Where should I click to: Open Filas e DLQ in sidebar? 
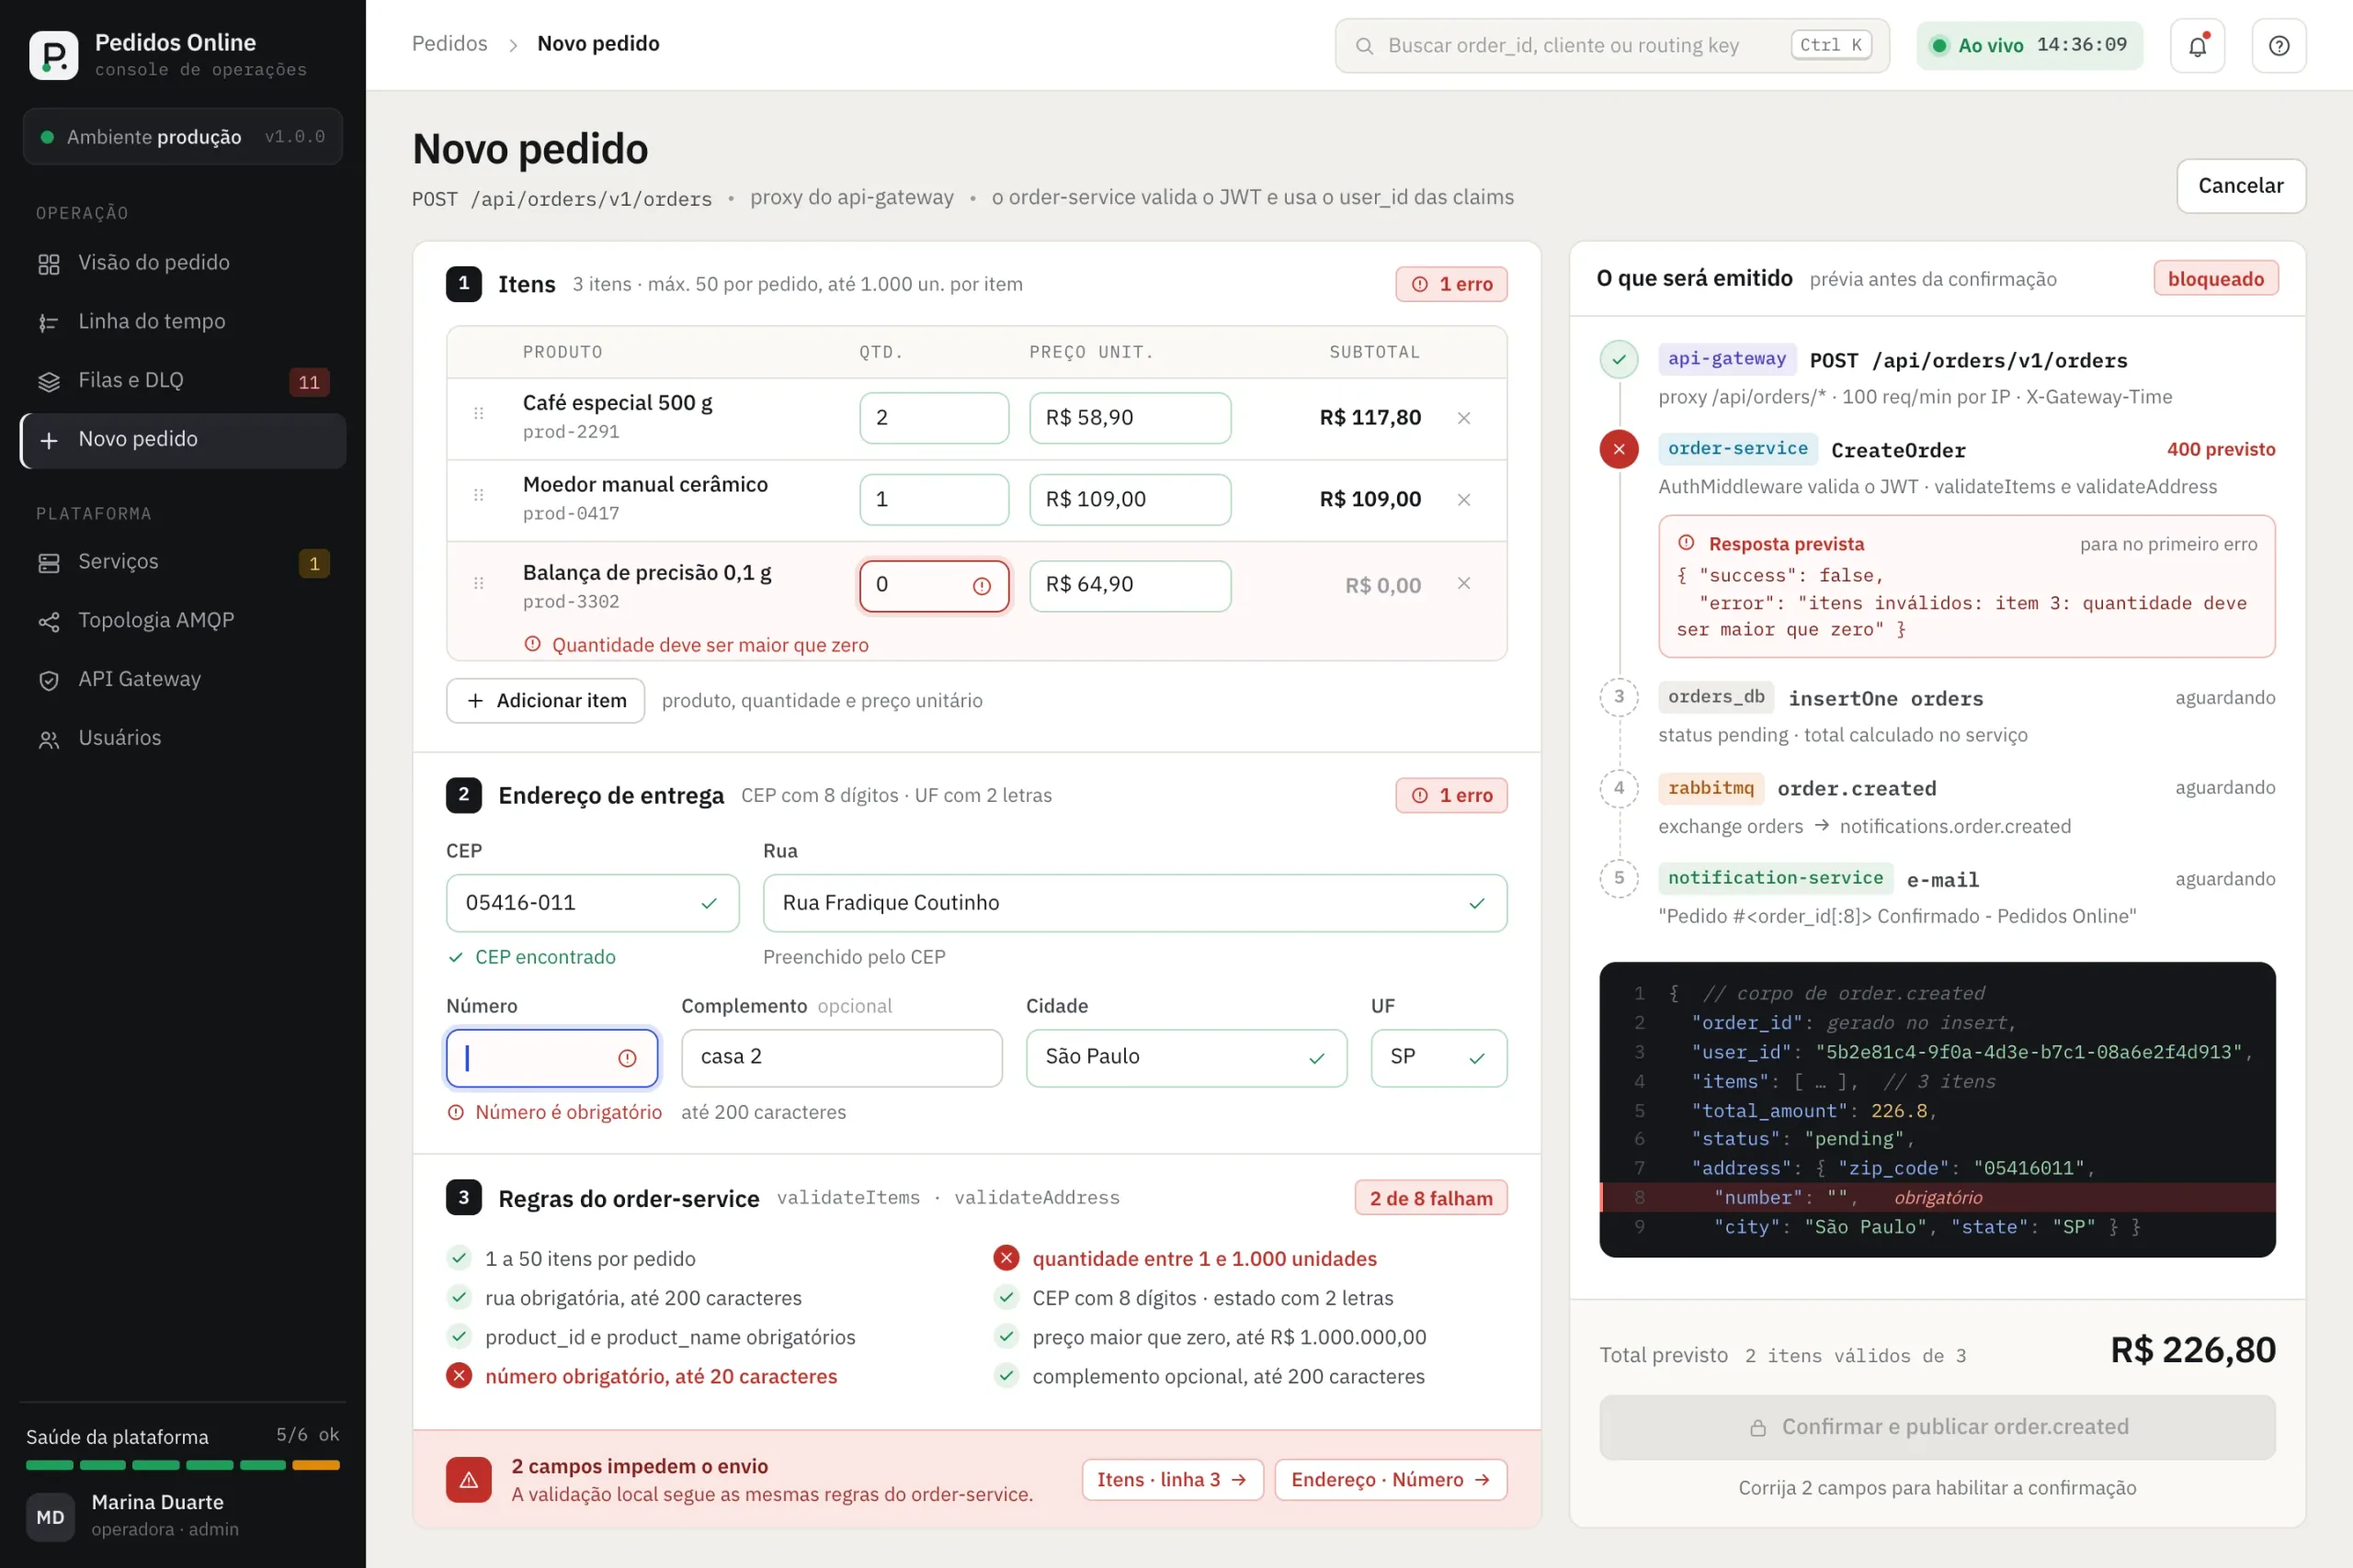point(183,381)
